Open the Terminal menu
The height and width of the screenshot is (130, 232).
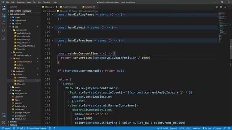[47, 2]
